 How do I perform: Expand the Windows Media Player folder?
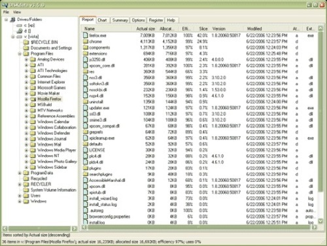coord(26,150)
